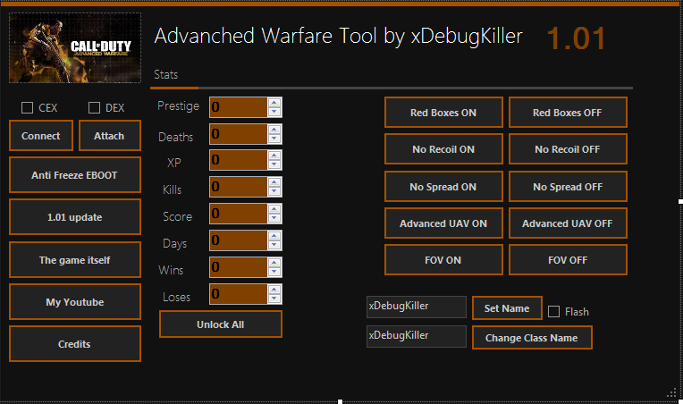
Task: Show the Credits
Action: tap(75, 344)
